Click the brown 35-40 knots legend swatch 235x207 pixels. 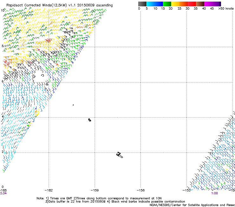click(x=200, y=4)
